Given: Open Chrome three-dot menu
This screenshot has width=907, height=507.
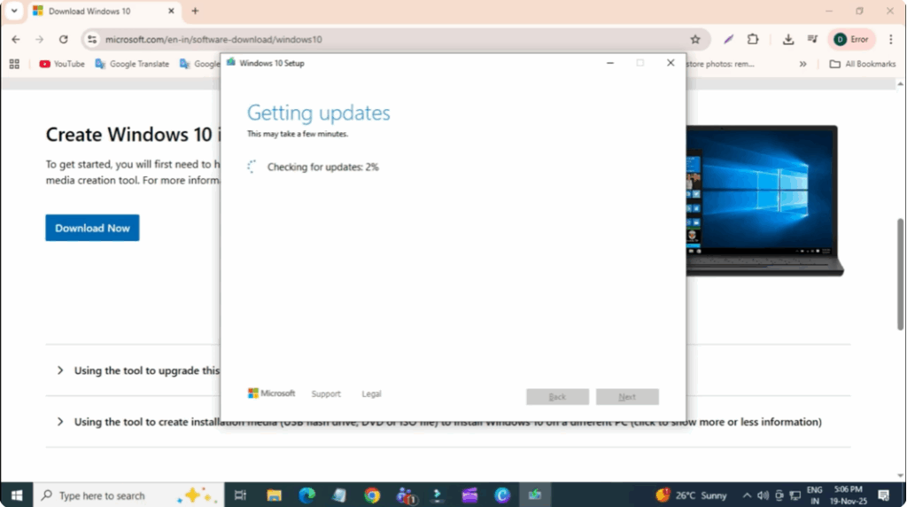Looking at the screenshot, I should point(890,39).
